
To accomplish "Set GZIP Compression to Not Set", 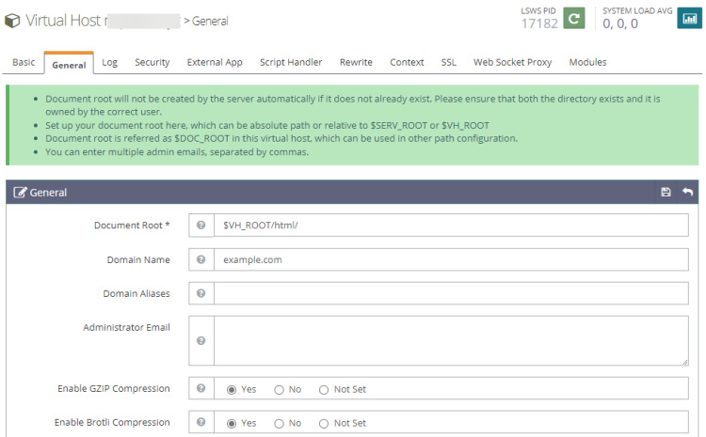I will point(324,390).
